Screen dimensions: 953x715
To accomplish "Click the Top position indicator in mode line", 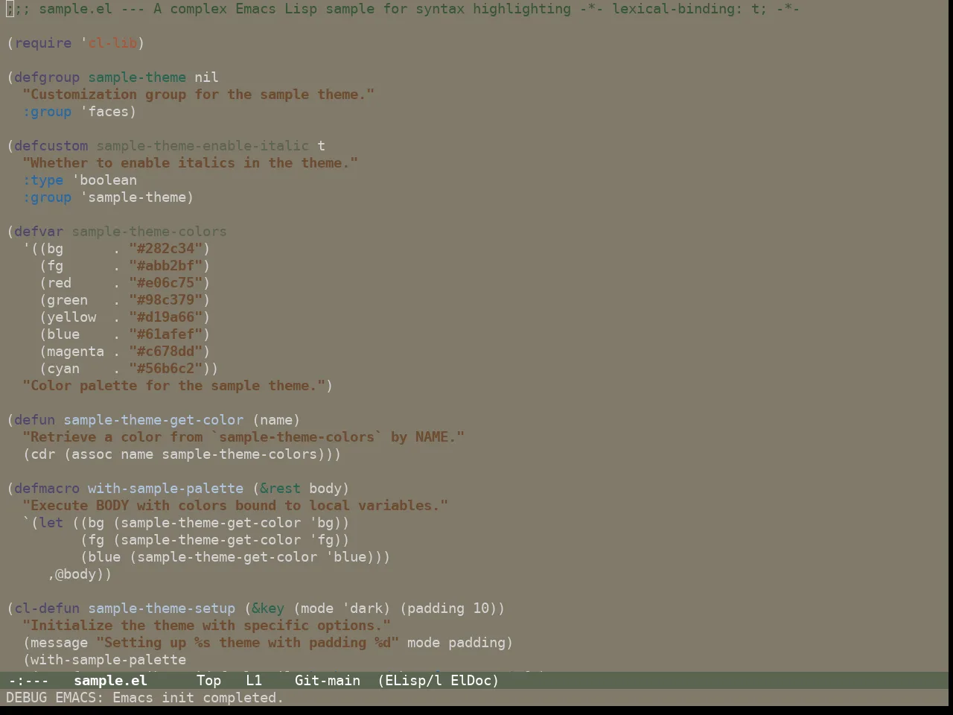I will click(209, 681).
